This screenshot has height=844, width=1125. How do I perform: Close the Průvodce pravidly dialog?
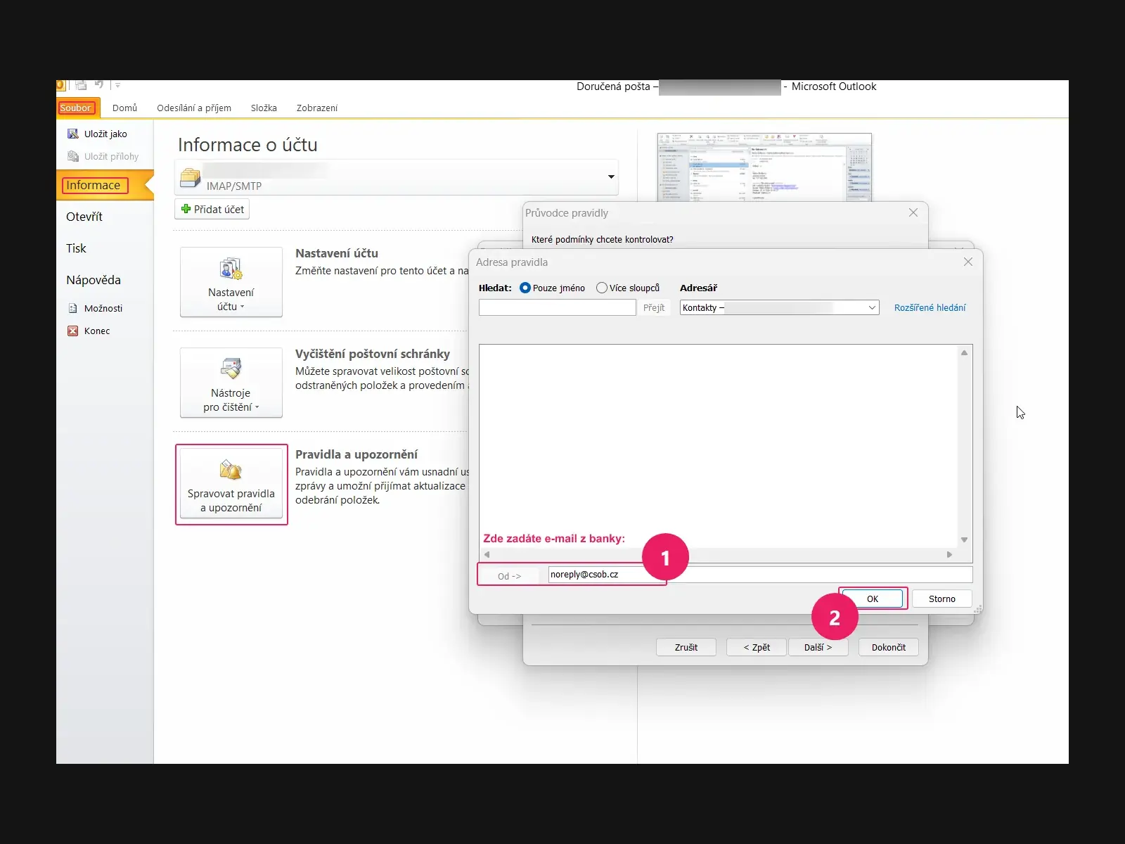pyautogui.click(x=913, y=212)
